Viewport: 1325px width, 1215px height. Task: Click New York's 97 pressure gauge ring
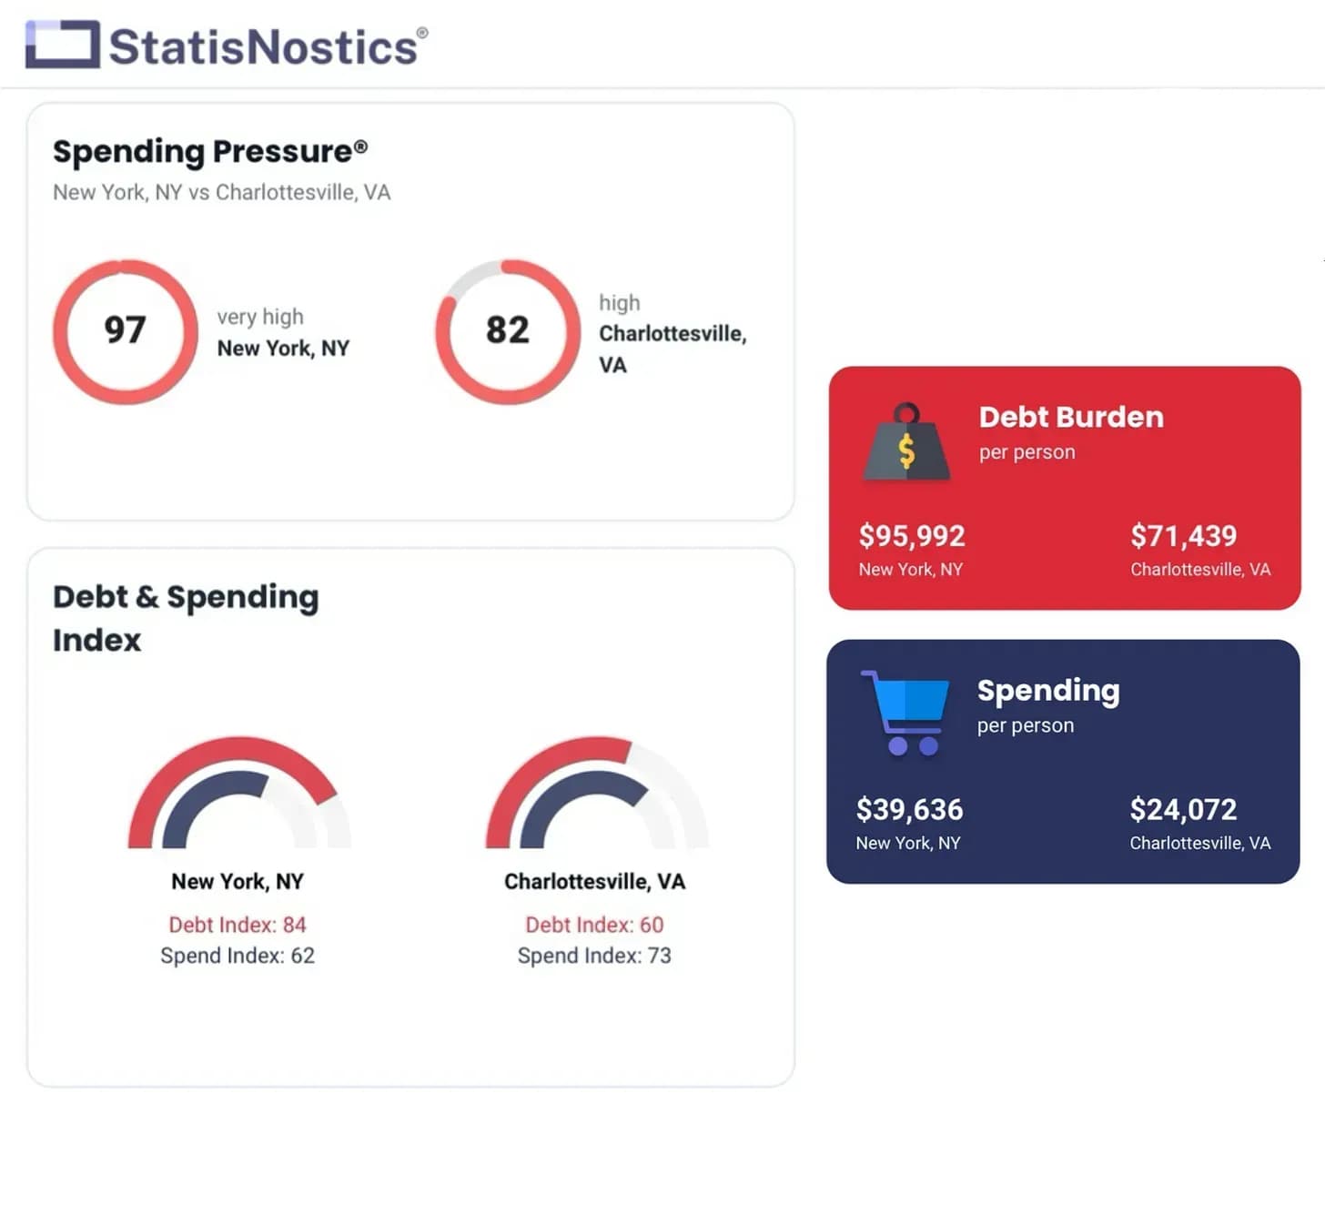point(126,331)
